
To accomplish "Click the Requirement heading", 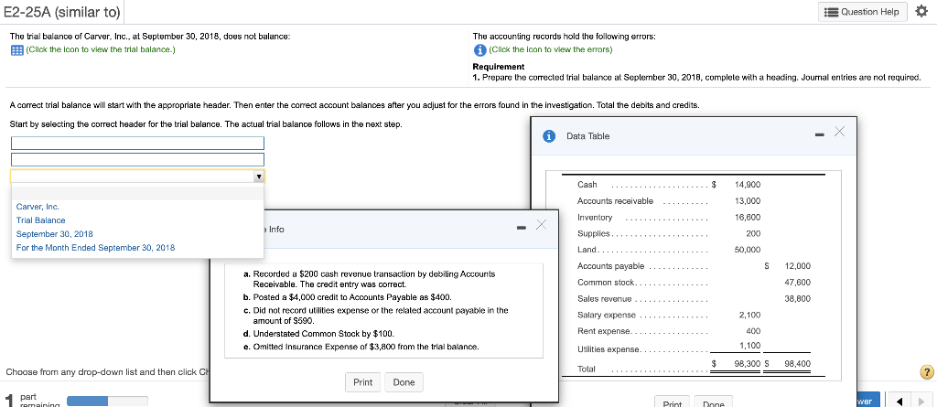I will pyautogui.click(x=499, y=67).
